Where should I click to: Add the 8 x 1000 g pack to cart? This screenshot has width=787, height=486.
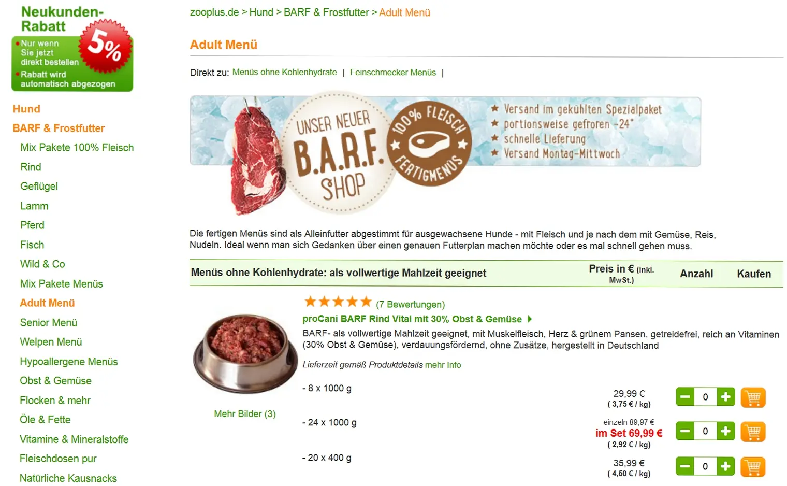753,397
